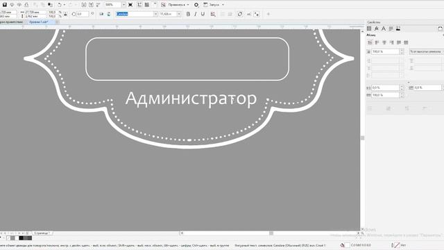This screenshot has height=250, width=444.
Task: Open the '% от высоты символа' units dropdown
Action: pyautogui.click(x=427, y=51)
